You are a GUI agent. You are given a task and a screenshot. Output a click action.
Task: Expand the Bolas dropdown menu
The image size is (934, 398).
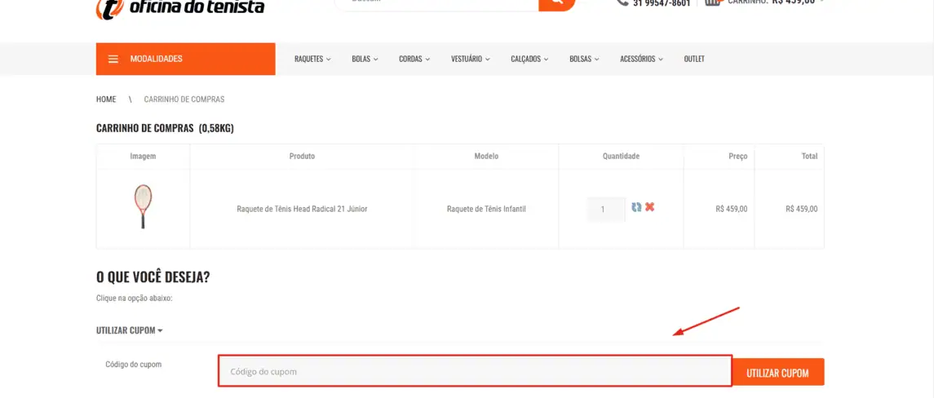(365, 59)
